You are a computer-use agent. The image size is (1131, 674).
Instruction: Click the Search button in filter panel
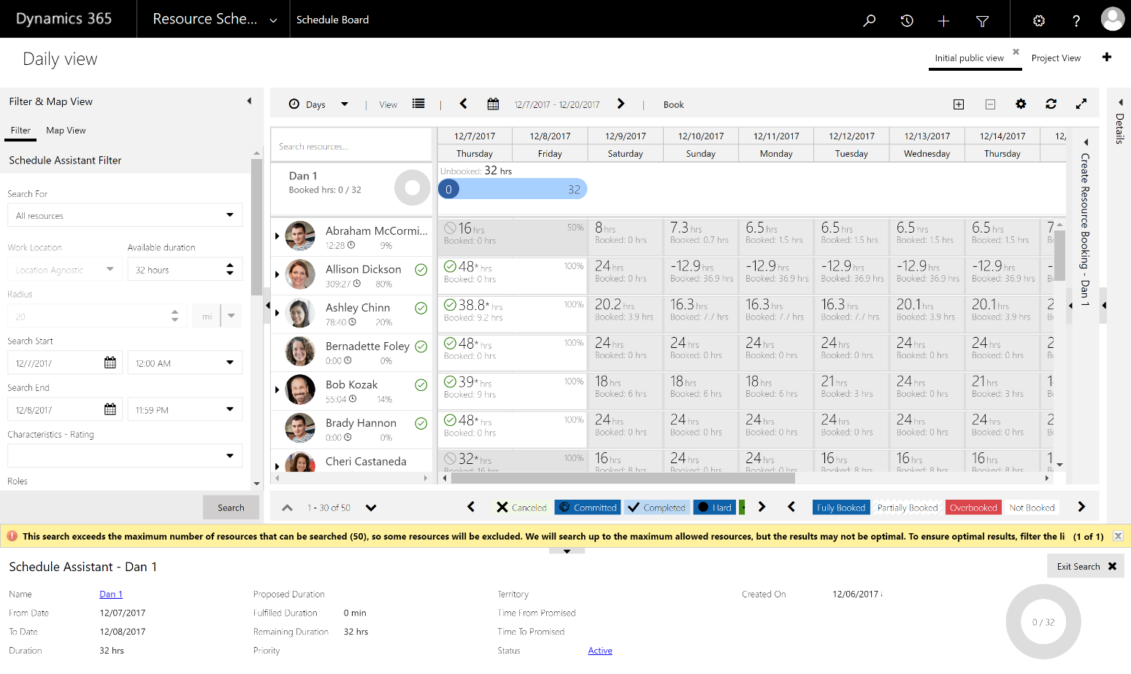pos(231,508)
